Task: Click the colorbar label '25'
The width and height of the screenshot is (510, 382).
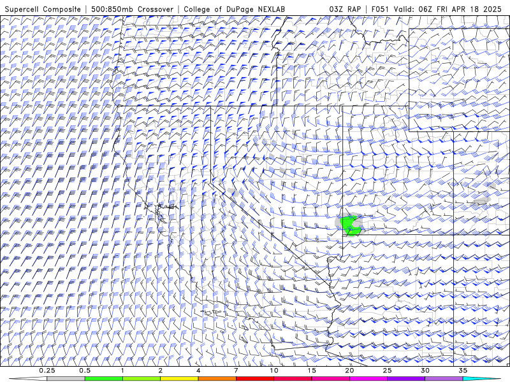Action: [387, 371]
